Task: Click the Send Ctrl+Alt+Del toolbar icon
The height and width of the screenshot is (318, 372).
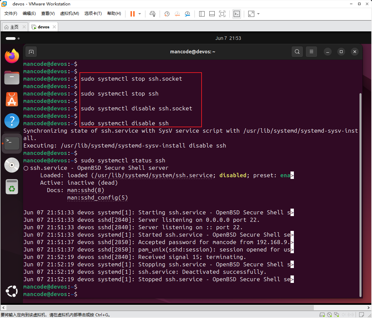Action: tap(153, 14)
